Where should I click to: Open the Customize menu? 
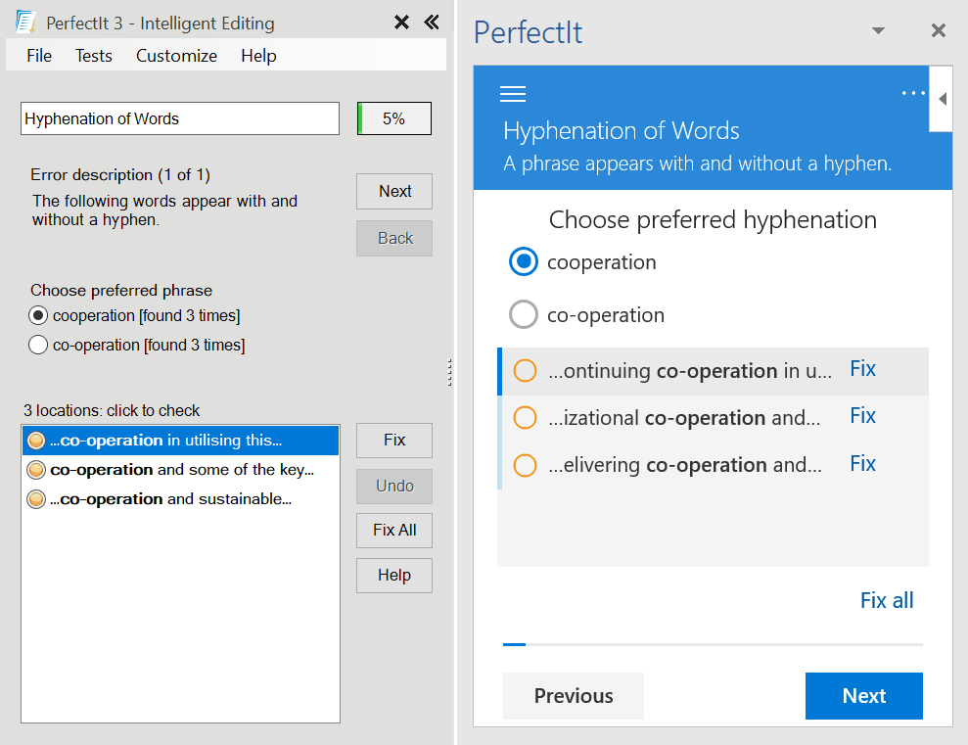176,56
